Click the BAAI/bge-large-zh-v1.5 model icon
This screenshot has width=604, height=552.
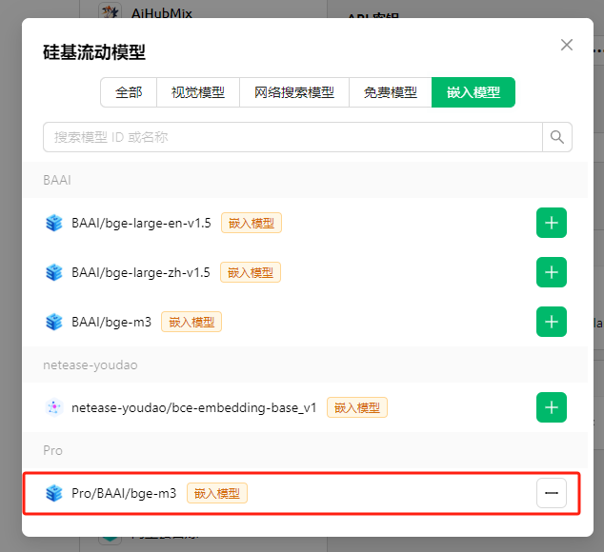click(54, 272)
